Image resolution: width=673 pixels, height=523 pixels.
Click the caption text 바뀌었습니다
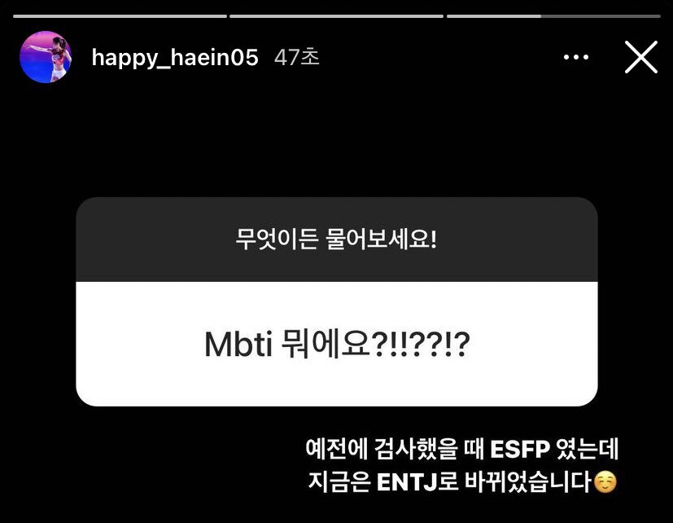coord(528,482)
